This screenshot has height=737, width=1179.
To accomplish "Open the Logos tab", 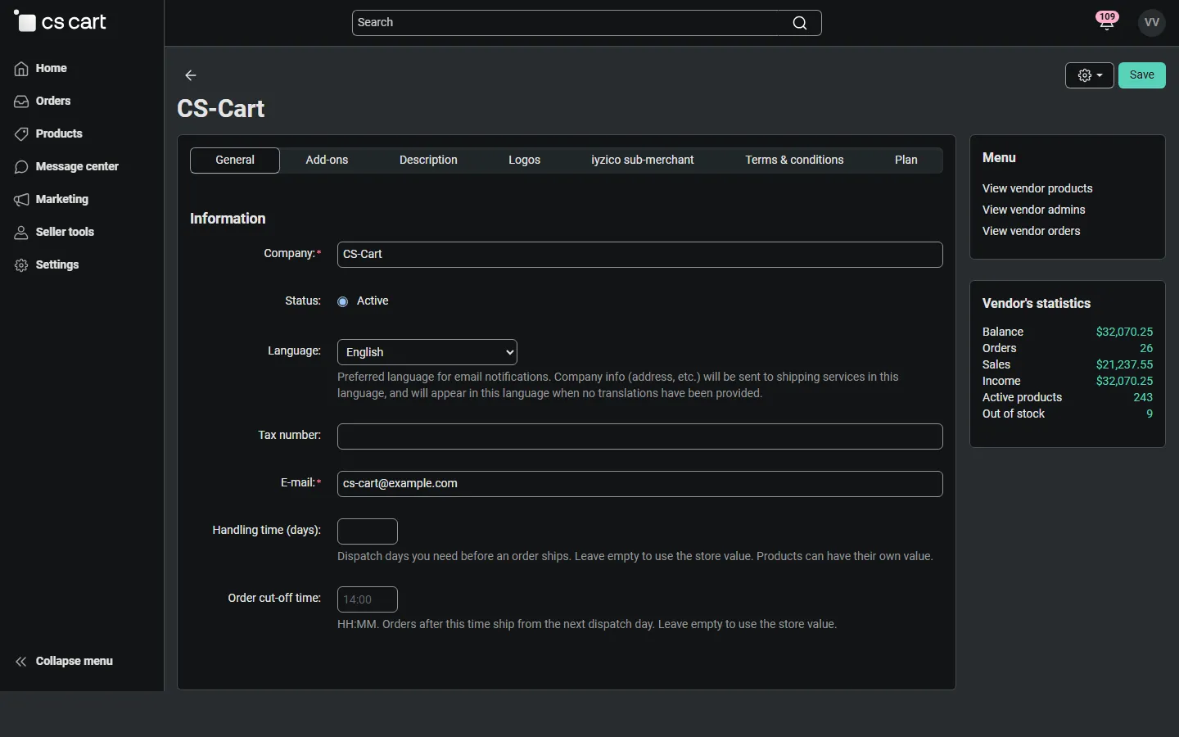I will pos(525,161).
